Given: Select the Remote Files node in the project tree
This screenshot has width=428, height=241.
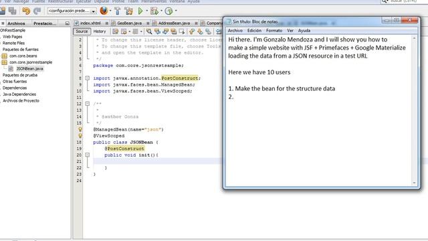Looking at the screenshot, I should click(13, 43).
